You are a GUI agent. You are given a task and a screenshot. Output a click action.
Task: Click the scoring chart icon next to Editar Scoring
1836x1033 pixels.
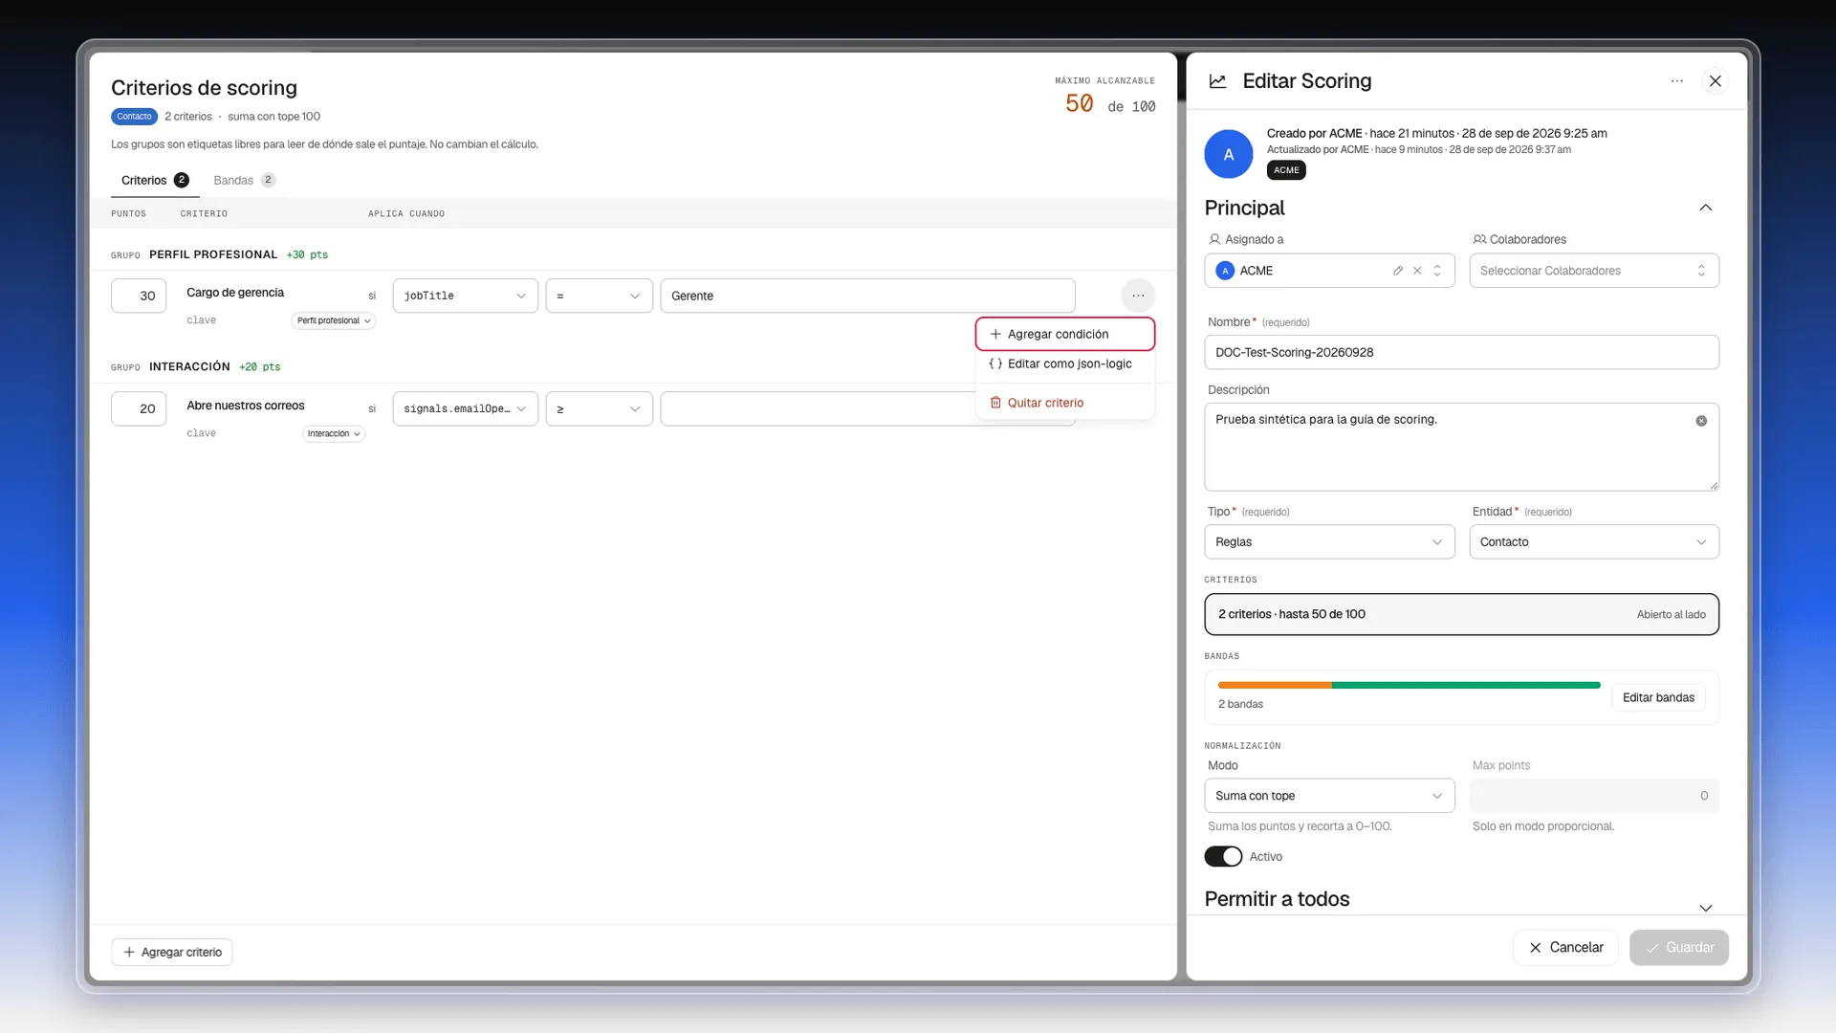(x=1217, y=81)
